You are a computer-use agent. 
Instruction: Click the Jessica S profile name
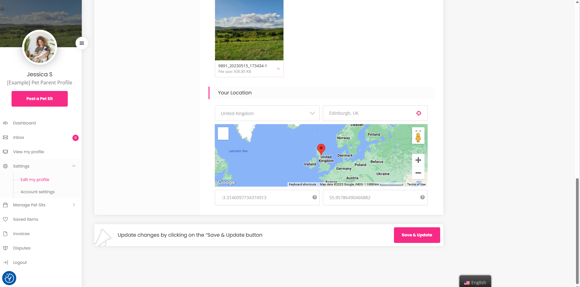[x=40, y=74]
